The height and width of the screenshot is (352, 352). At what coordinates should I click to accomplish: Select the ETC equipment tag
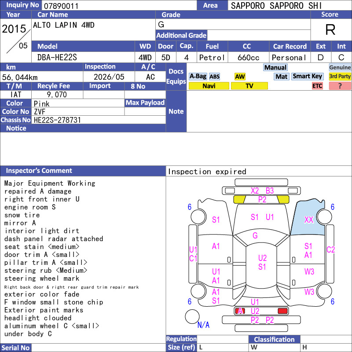point(317,86)
